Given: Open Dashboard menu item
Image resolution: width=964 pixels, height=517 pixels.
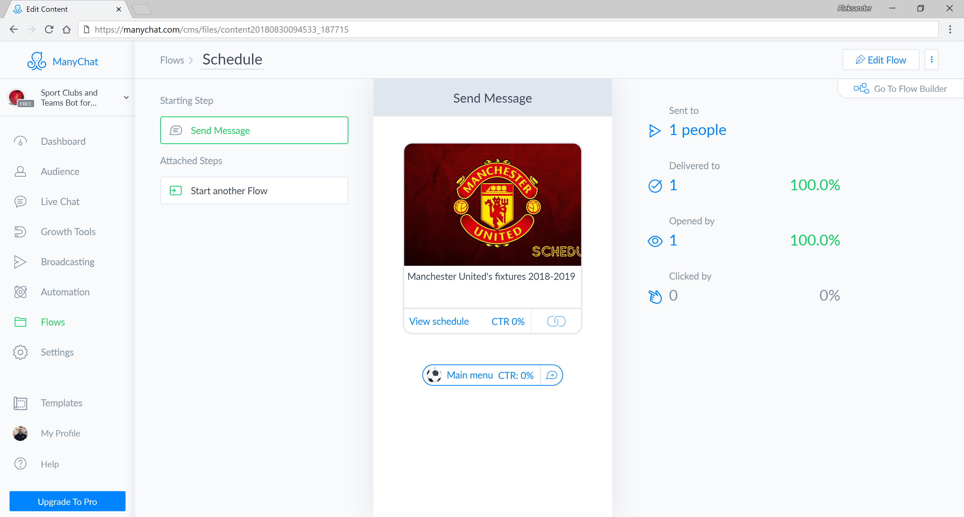Looking at the screenshot, I should tap(63, 141).
